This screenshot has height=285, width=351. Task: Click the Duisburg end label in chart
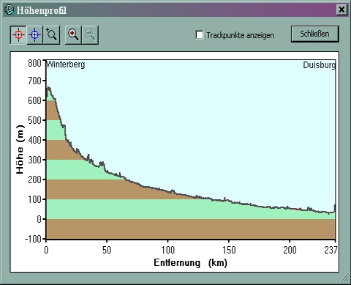[320, 65]
